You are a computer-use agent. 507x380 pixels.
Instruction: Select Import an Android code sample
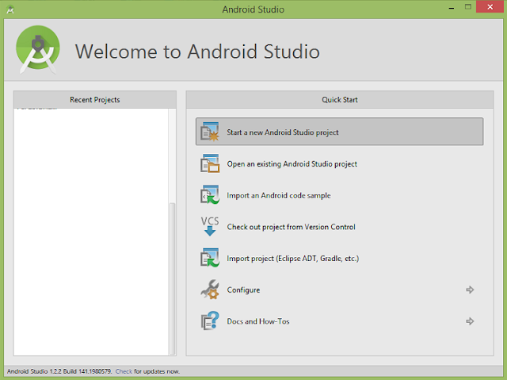(x=340, y=195)
